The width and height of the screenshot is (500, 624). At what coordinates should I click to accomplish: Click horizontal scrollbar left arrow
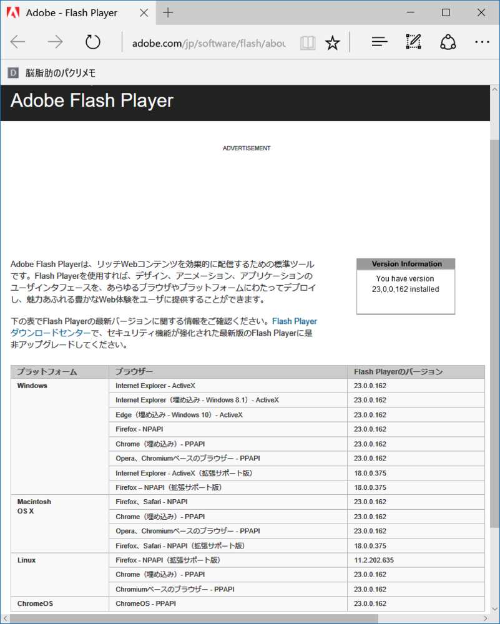pyautogui.click(x=5, y=619)
